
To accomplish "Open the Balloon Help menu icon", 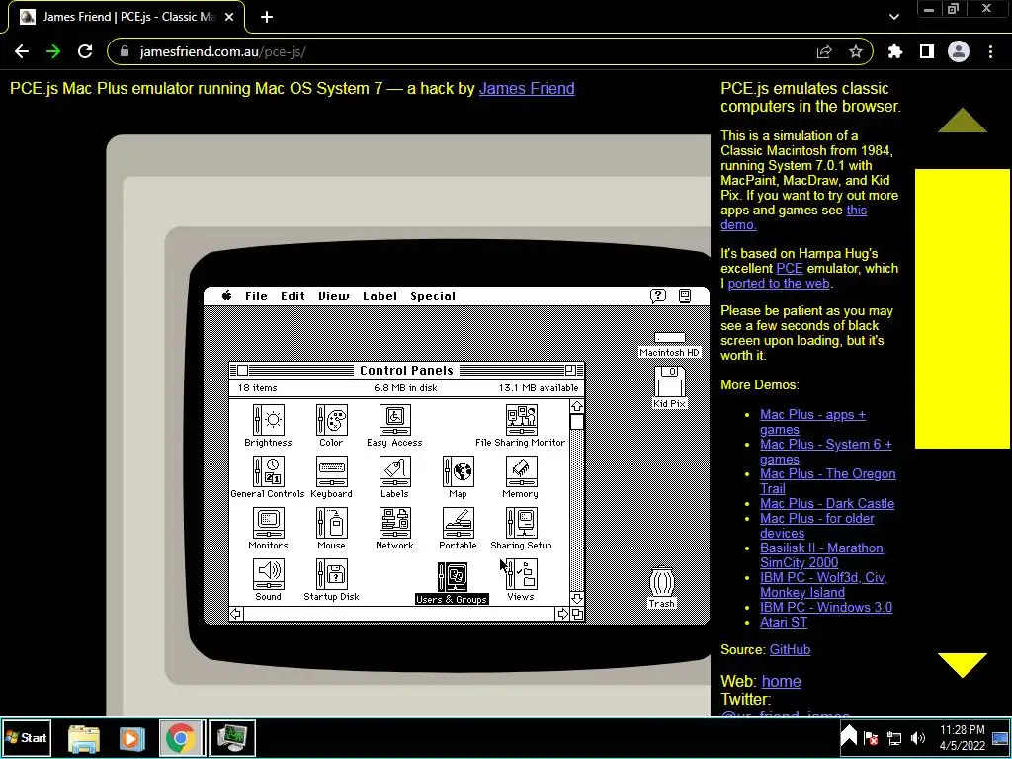I will pyautogui.click(x=657, y=295).
